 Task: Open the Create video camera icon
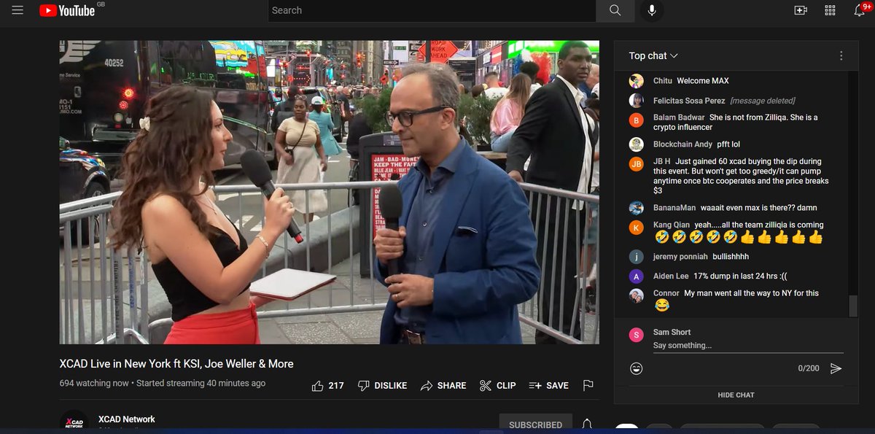coord(800,10)
